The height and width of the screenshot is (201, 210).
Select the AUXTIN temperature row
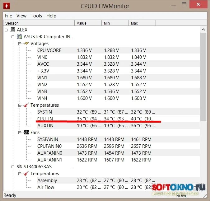(118, 125)
